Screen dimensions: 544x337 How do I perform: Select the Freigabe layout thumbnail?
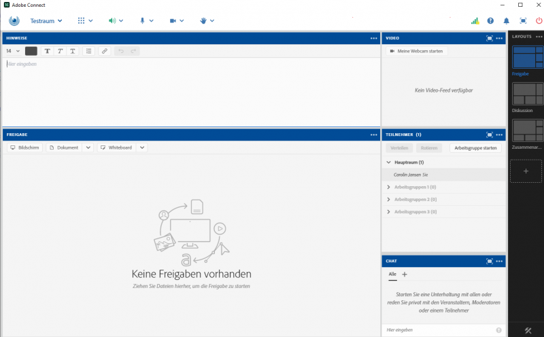pos(528,57)
